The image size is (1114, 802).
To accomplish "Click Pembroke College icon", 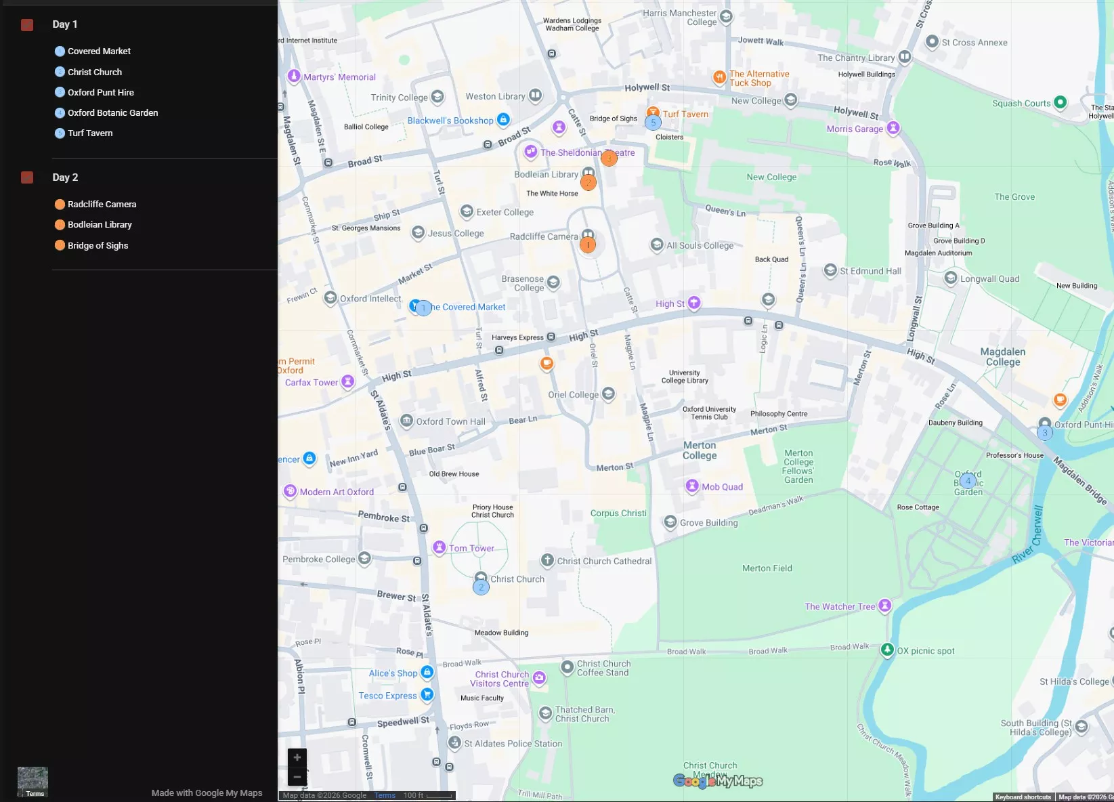I will coord(364,558).
